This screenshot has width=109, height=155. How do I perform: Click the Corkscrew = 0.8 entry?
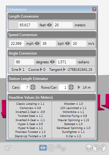point(30,108)
